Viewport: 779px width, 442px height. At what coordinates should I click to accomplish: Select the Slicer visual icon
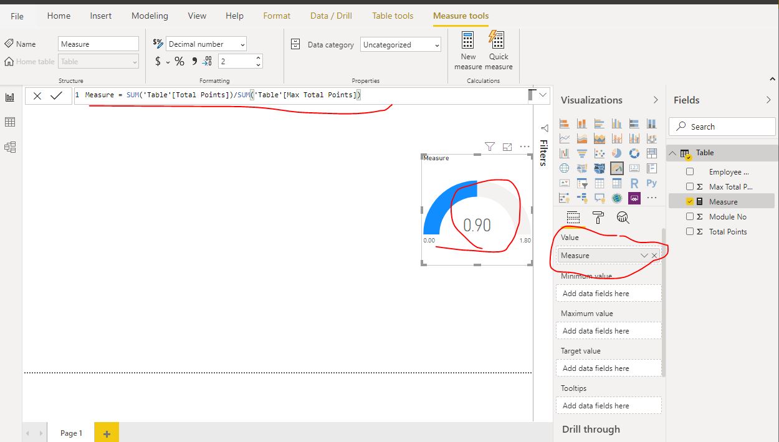tap(582, 183)
